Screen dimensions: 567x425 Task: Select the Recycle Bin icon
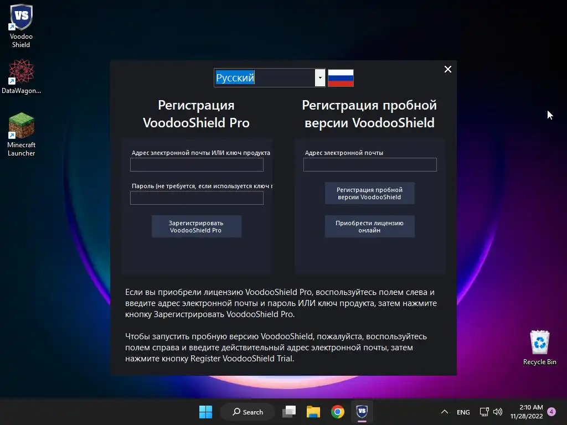539,348
